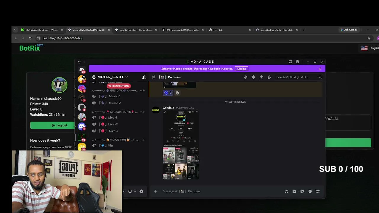Jump to 90 new mentions

point(119,86)
